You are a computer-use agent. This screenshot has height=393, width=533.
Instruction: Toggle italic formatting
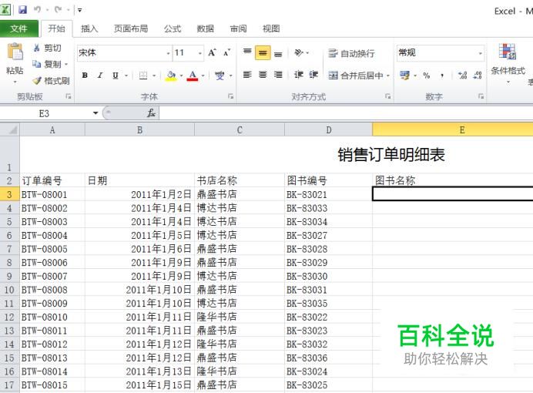click(x=100, y=76)
